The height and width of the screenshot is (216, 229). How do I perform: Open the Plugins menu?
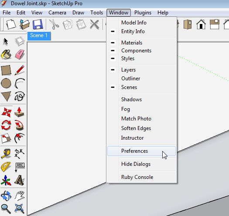click(x=143, y=13)
